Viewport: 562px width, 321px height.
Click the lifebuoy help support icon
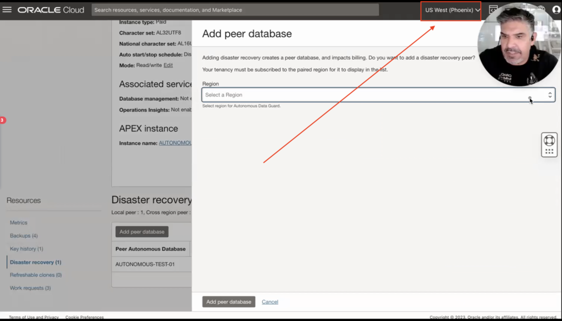pos(549,140)
